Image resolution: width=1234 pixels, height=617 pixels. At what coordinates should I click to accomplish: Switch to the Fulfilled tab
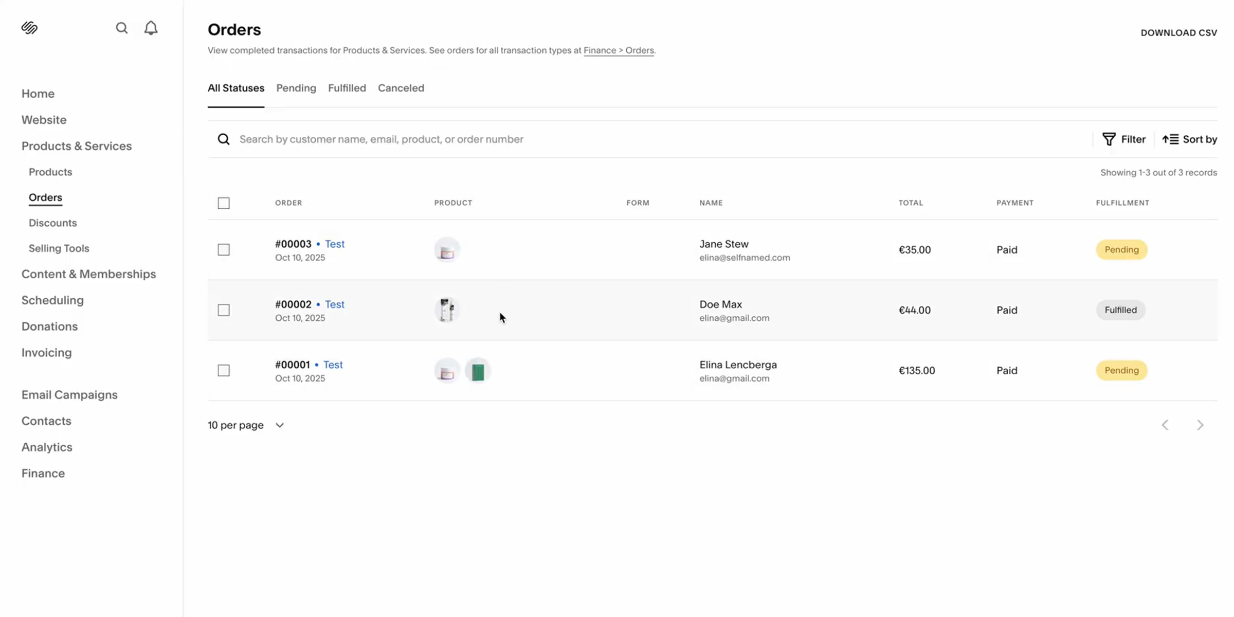click(347, 88)
